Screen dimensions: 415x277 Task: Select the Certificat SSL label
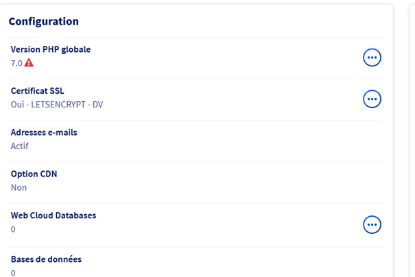(38, 91)
